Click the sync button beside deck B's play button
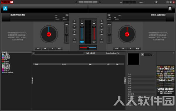Image resolution: width=176 pixels, height=111 pixels. click(137, 49)
